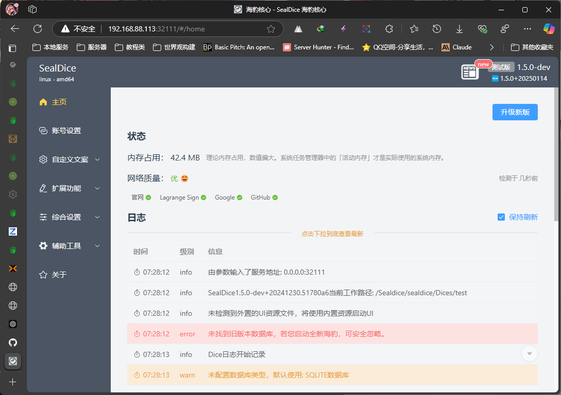Click the star icon beside 关于
The height and width of the screenshot is (395, 561).
(x=43, y=275)
